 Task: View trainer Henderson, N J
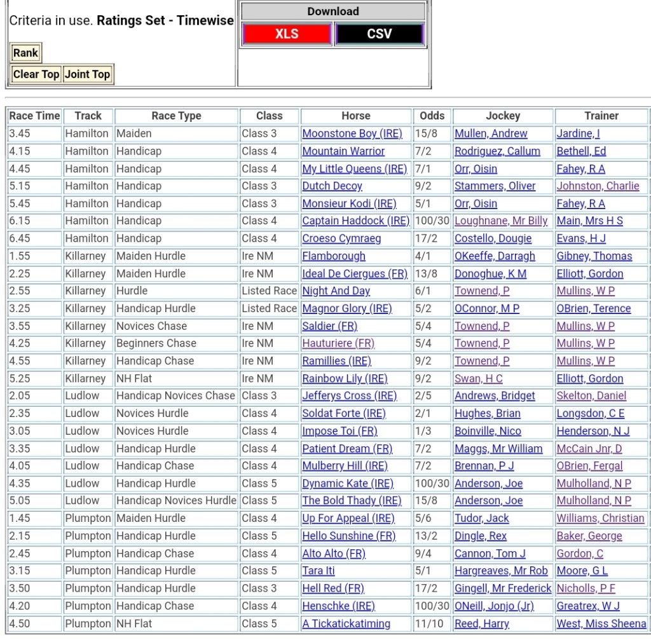coord(593,431)
